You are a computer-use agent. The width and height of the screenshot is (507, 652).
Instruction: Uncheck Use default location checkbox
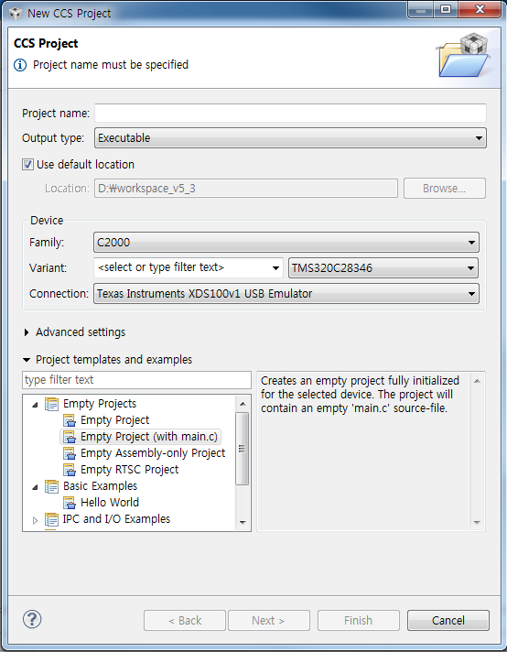[27, 165]
